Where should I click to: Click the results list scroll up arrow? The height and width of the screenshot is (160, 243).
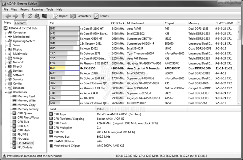click(x=239, y=23)
